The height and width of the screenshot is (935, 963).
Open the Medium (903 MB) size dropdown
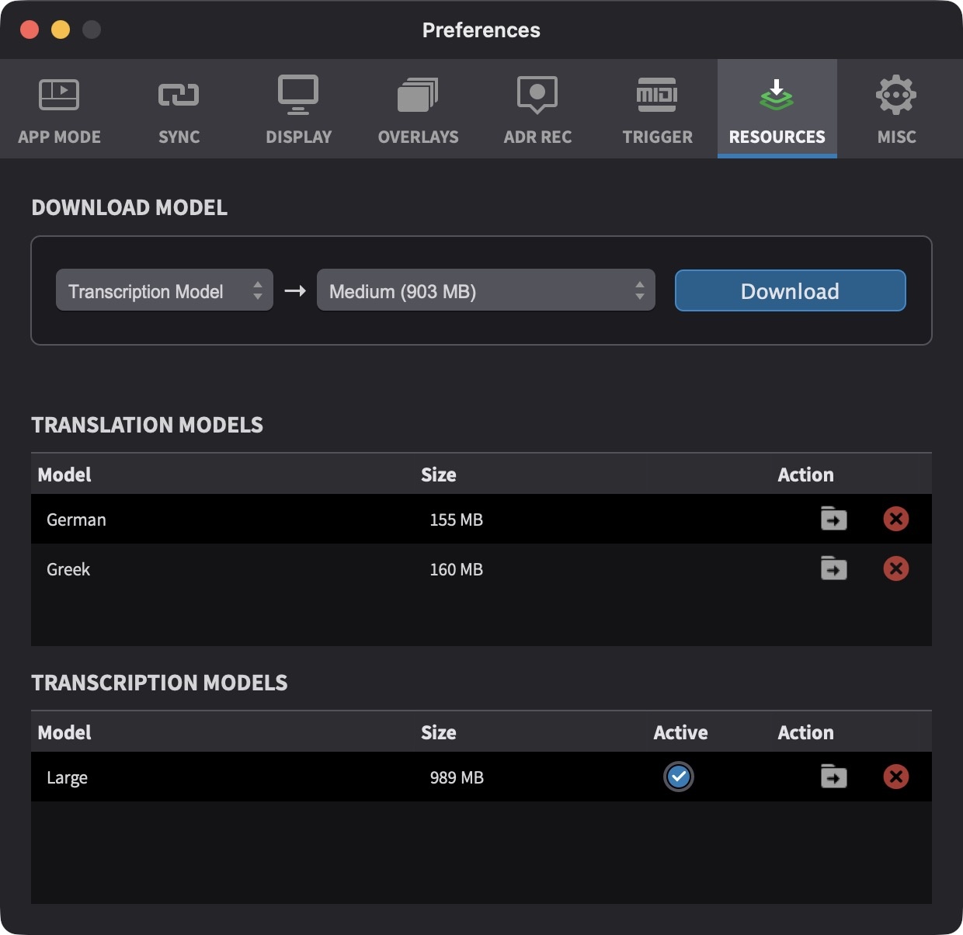486,290
